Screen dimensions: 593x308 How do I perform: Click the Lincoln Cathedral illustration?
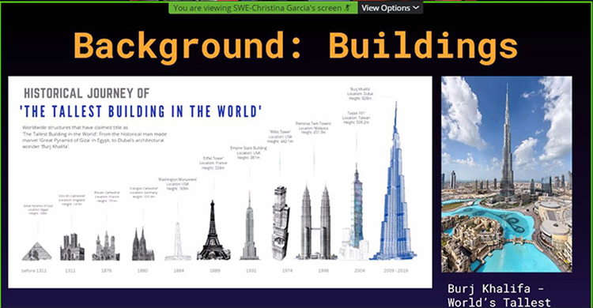[72, 246]
